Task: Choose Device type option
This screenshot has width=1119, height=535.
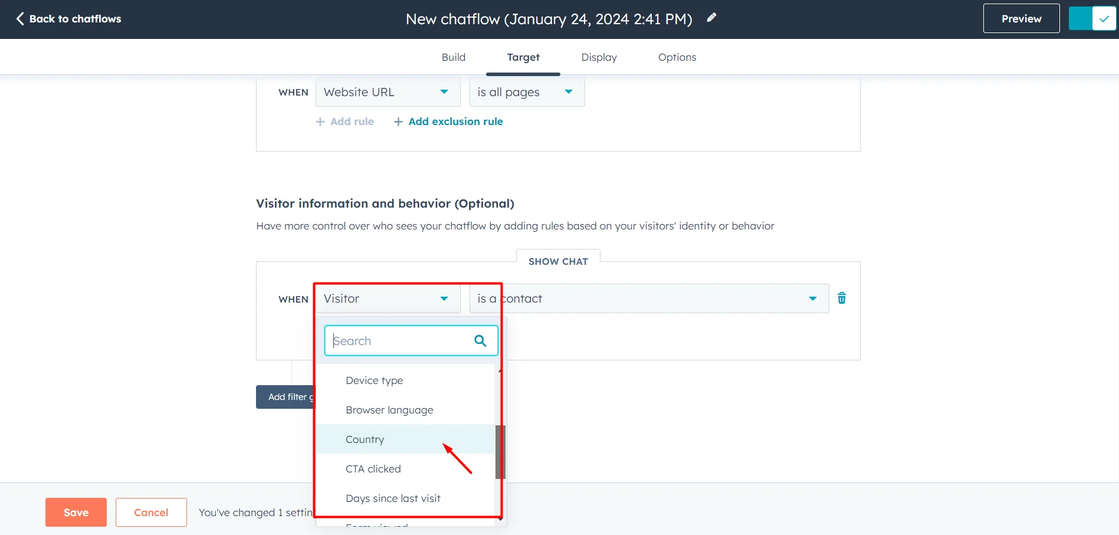Action: pyautogui.click(x=375, y=380)
